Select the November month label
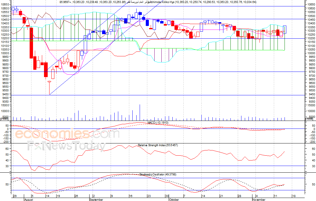Screen dimensions: 316x201 [x=259, y=199]
